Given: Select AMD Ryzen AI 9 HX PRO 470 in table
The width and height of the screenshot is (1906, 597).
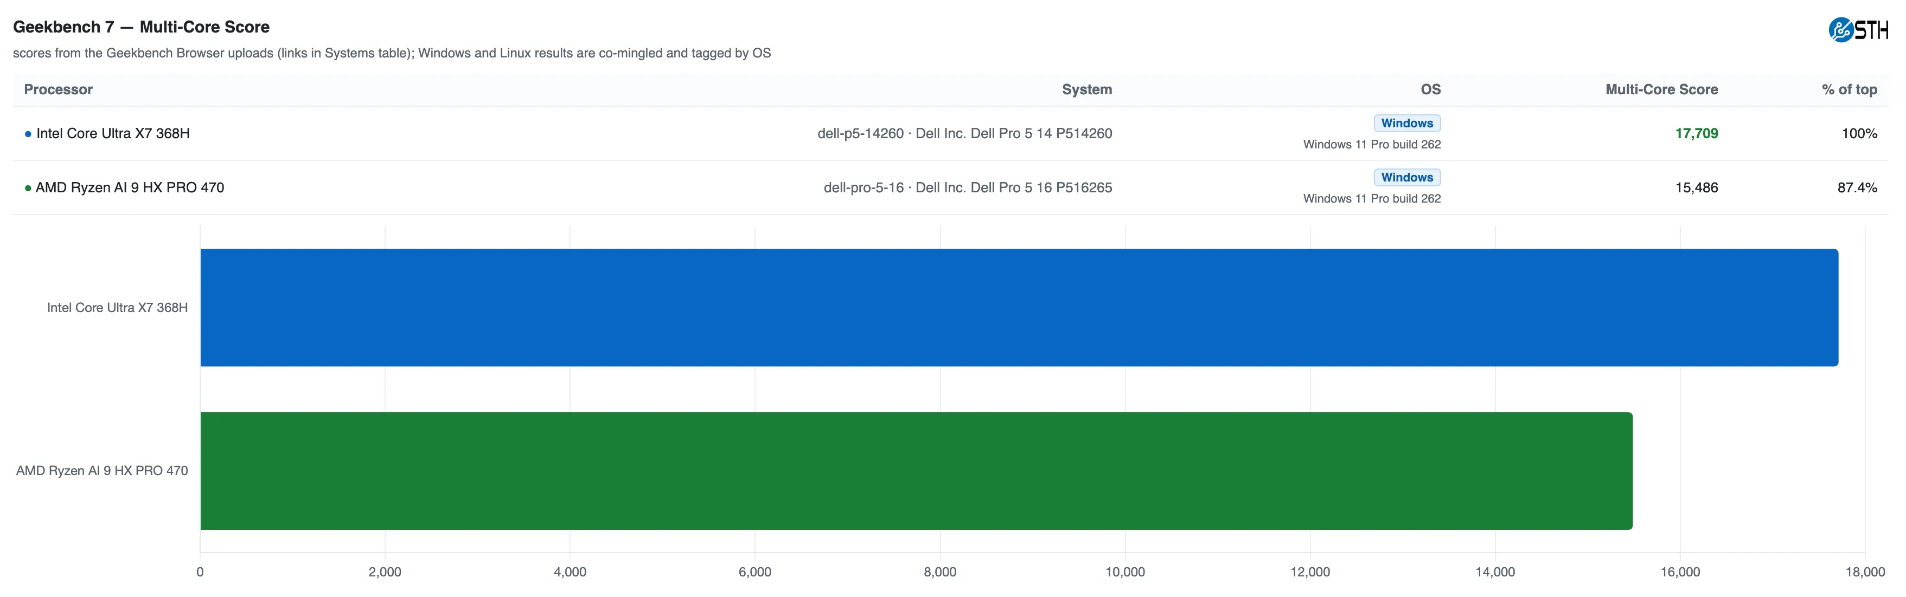Looking at the screenshot, I should pyautogui.click(x=130, y=187).
